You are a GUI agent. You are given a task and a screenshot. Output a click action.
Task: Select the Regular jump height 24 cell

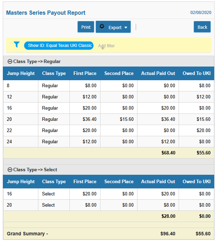coord(21,142)
